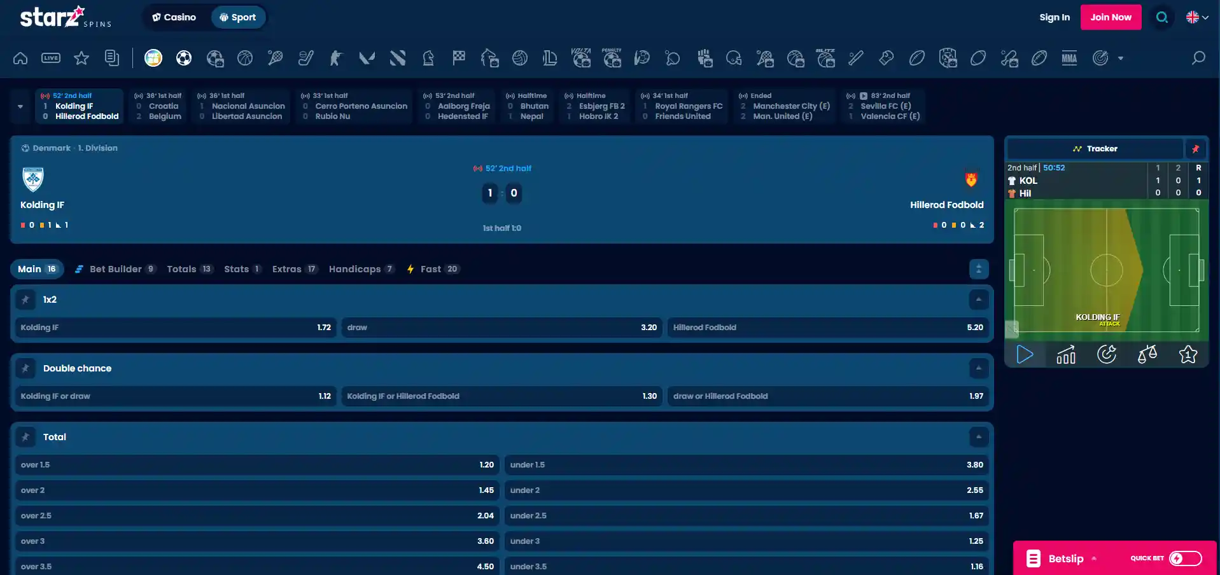Select the racing checkered flag icon

click(x=459, y=59)
